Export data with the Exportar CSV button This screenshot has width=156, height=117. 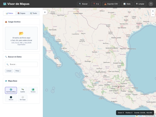point(111,4)
